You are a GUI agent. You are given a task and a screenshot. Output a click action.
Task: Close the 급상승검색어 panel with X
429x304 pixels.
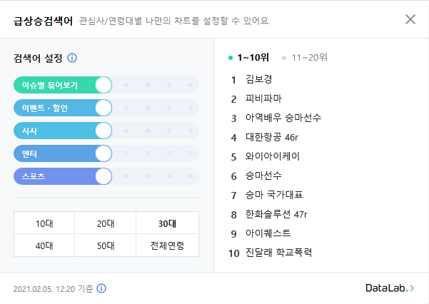click(410, 19)
